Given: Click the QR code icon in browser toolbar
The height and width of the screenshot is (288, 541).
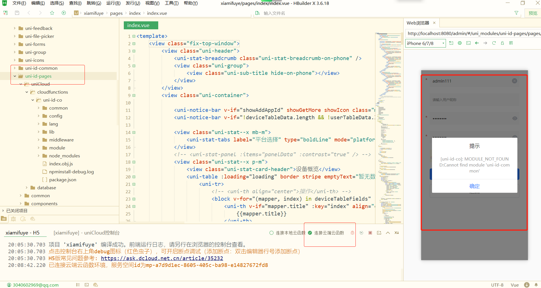Looking at the screenshot, I should pos(511,43).
